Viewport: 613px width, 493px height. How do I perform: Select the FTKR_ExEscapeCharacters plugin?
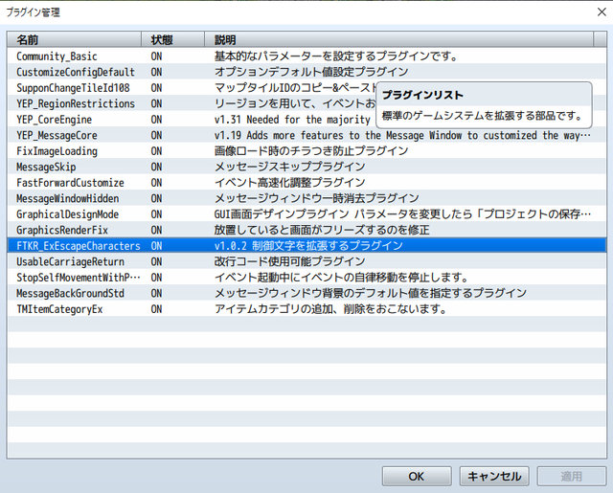point(306,246)
